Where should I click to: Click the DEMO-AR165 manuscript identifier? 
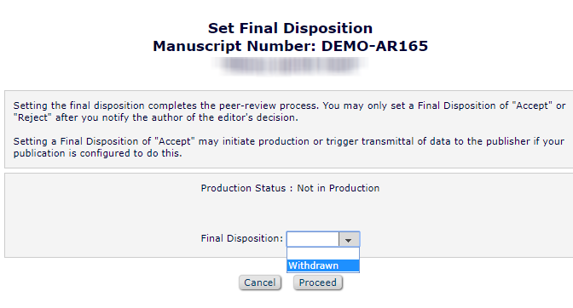point(374,46)
